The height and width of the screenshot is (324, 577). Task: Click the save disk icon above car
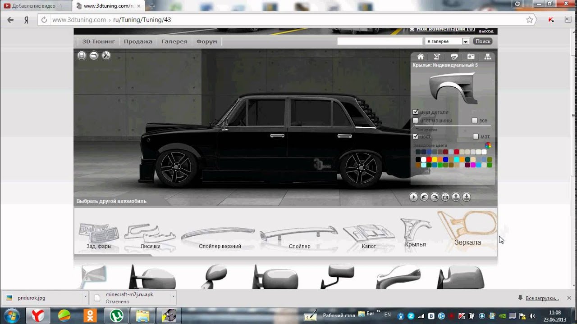coord(82,55)
